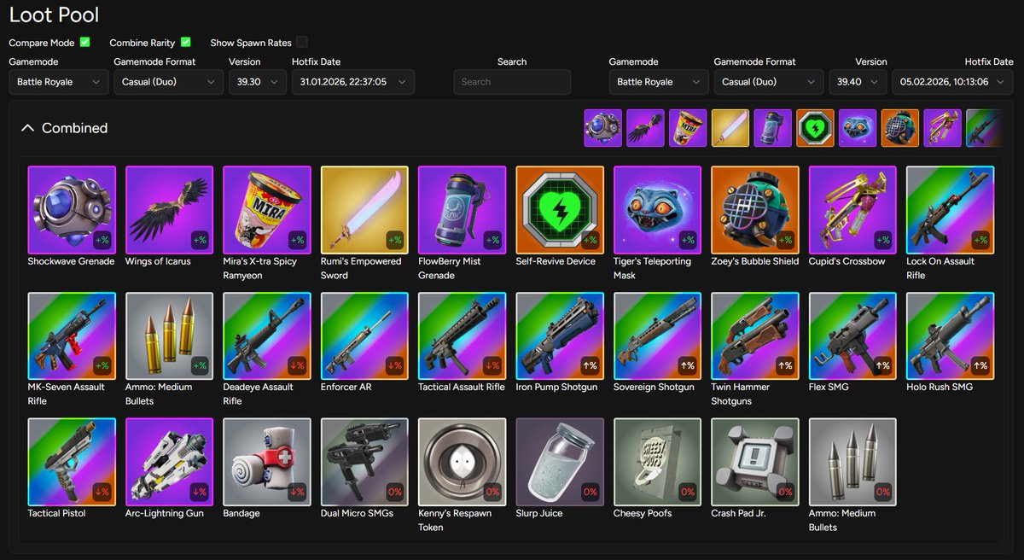The height and width of the screenshot is (560, 1024).
Task: Click the Search input field
Action: 512,82
